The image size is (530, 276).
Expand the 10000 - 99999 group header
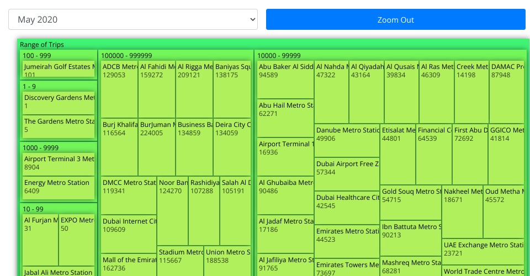pyautogui.click(x=279, y=55)
